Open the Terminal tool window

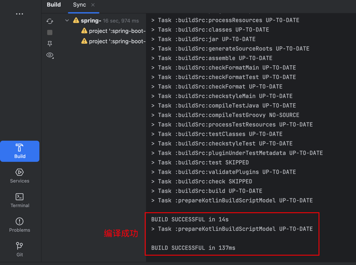[x=19, y=200]
